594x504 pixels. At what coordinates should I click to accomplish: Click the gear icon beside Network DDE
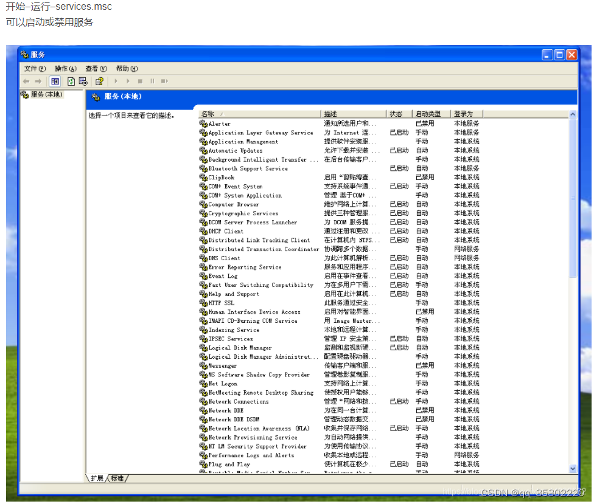(203, 410)
